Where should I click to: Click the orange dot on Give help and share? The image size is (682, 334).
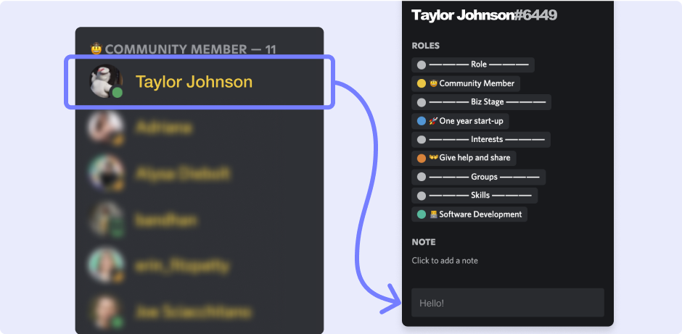click(x=422, y=158)
